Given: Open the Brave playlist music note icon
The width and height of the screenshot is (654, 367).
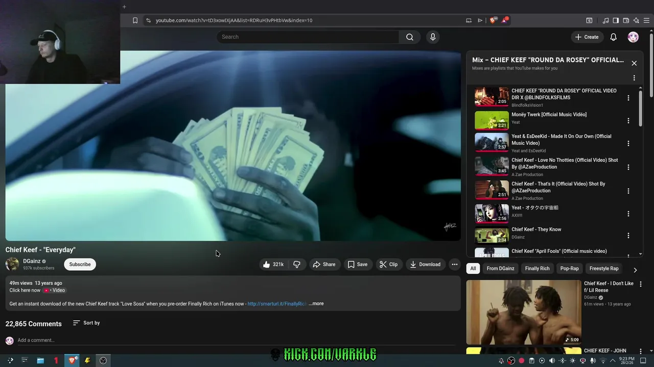Looking at the screenshot, I should 605,20.
